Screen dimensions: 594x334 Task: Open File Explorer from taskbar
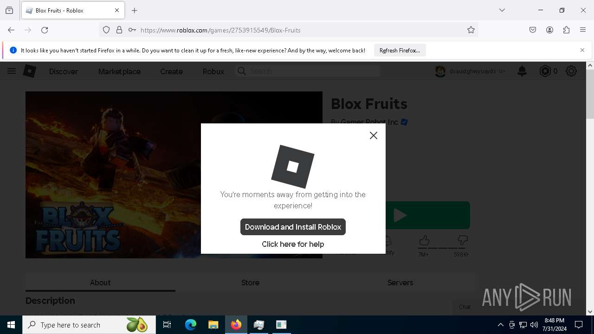pyautogui.click(x=213, y=325)
